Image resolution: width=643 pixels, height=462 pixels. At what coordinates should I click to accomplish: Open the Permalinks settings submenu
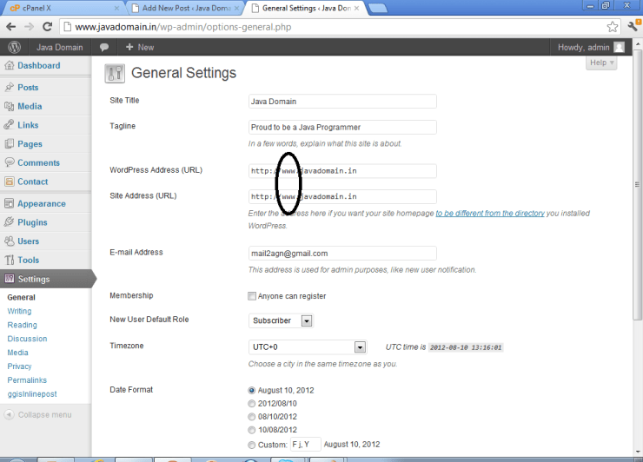coord(27,380)
